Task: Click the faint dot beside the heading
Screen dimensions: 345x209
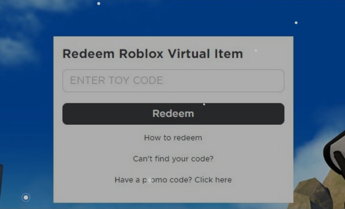Action: tap(256, 51)
